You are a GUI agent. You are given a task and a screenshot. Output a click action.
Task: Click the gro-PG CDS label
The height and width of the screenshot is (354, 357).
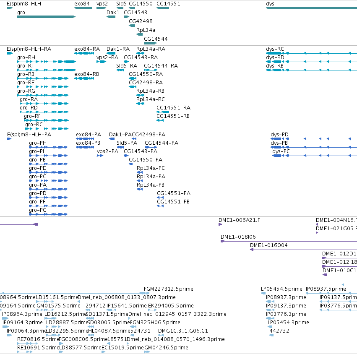38,177
